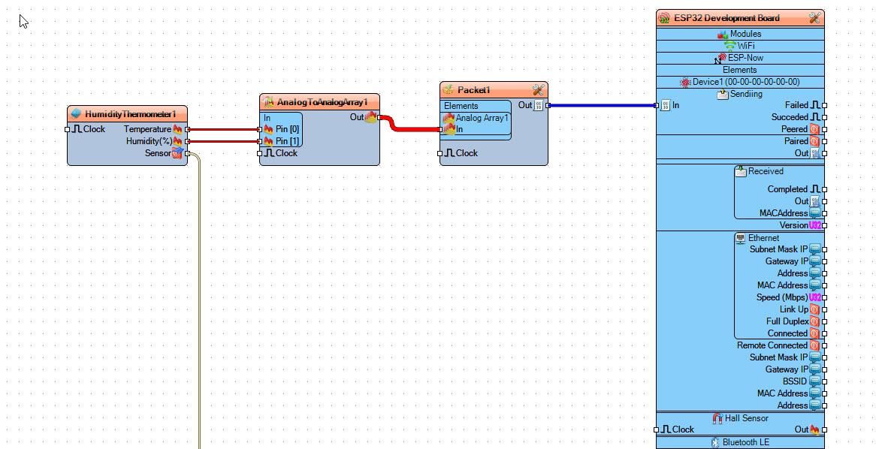Select the AnalogToAnalogArray1 title icon
The height and width of the screenshot is (449, 876).
pyautogui.click(x=269, y=102)
